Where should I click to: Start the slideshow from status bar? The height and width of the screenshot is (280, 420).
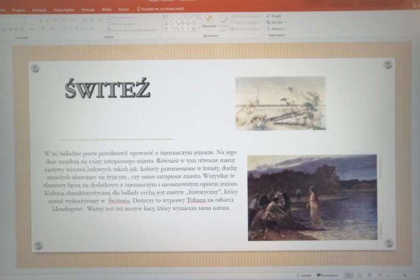(x=381, y=275)
